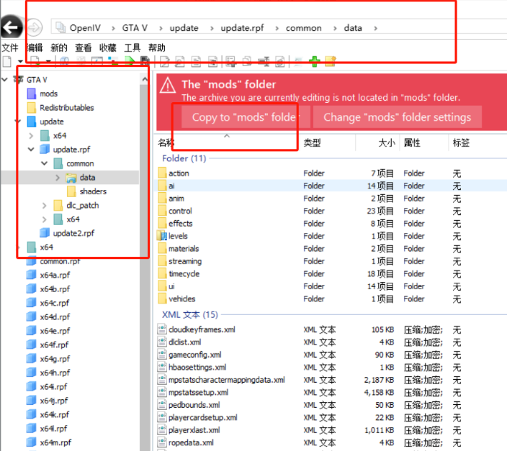507x451 pixels.
Task: Click scroll-up arrow of tree scrollbar
Action: coord(145,78)
